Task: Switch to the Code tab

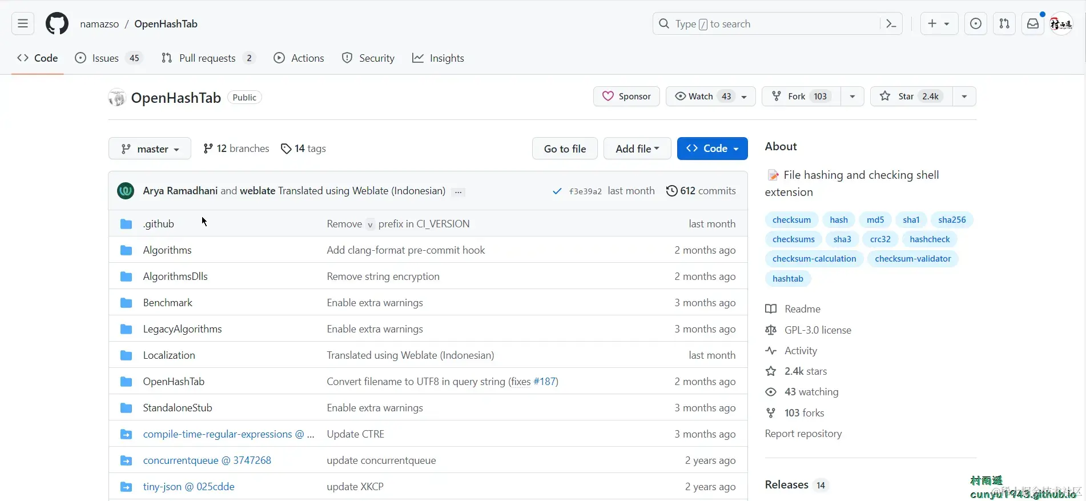Action: [x=38, y=58]
